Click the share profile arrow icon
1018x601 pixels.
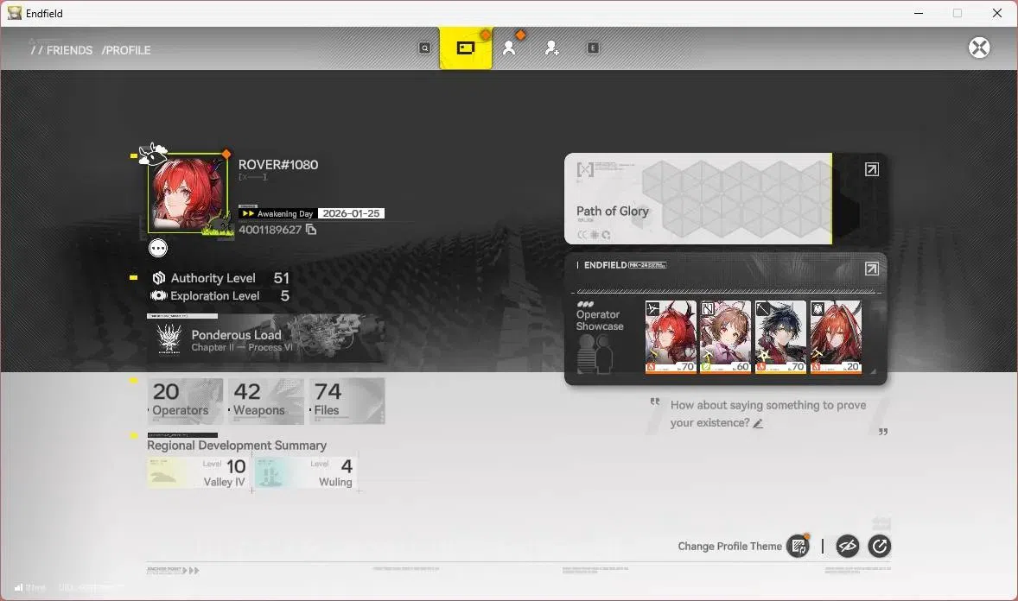(x=879, y=547)
